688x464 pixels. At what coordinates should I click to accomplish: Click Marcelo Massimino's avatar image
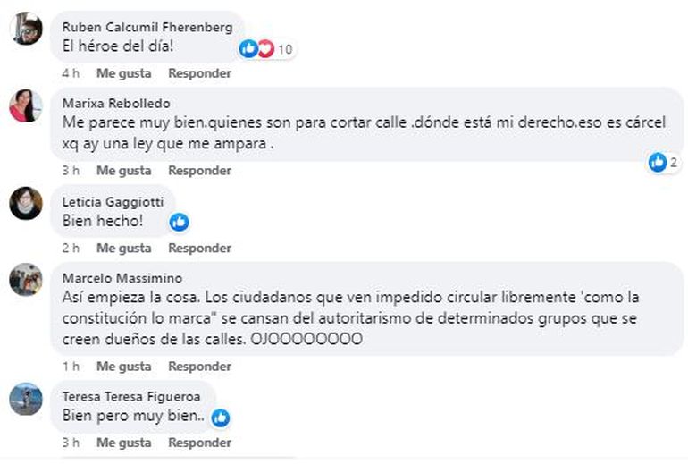tap(26, 280)
